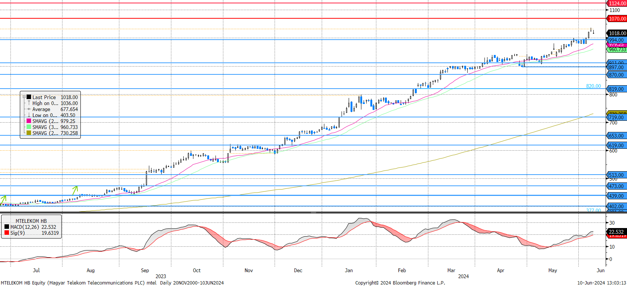Viewport: 627px width, 286px height.
Task: Click the blue 473.00 level tag
Action: click(616, 186)
